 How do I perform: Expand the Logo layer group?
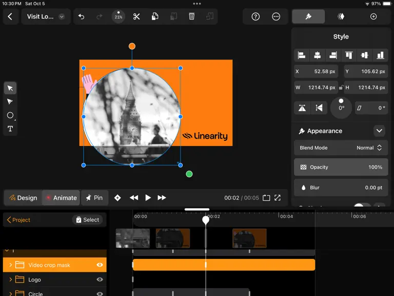(x=10, y=280)
